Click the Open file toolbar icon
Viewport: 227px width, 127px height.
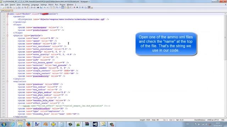[x=5, y=7]
